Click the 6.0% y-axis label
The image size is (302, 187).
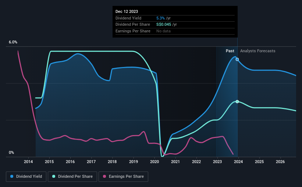[x=13, y=42]
